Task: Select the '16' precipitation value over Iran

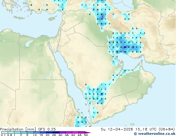Action: click(x=133, y=47)
